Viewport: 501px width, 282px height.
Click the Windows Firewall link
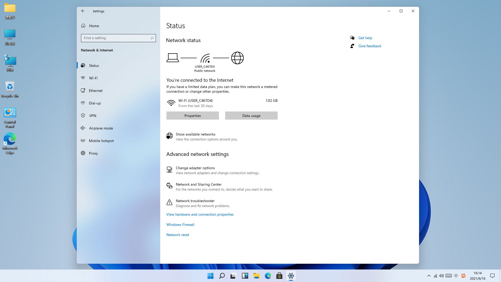180,225
